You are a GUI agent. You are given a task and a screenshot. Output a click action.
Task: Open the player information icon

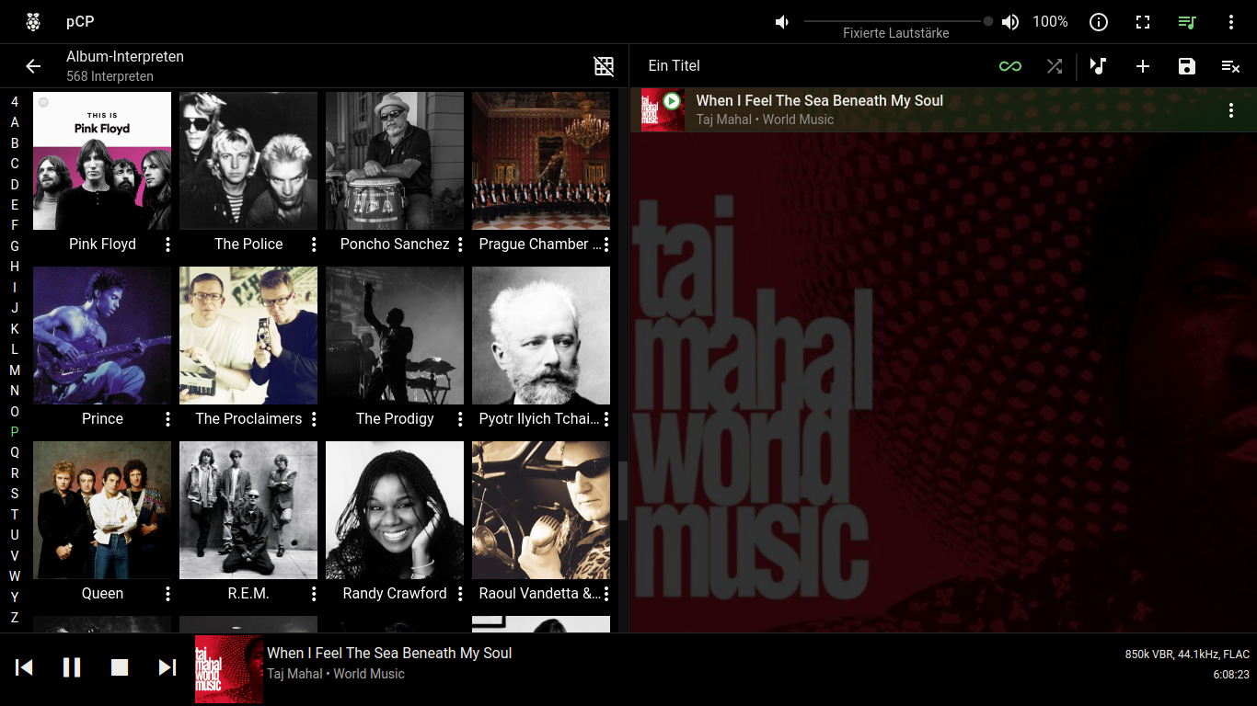pyautogui.click(x=1099, y=22)
